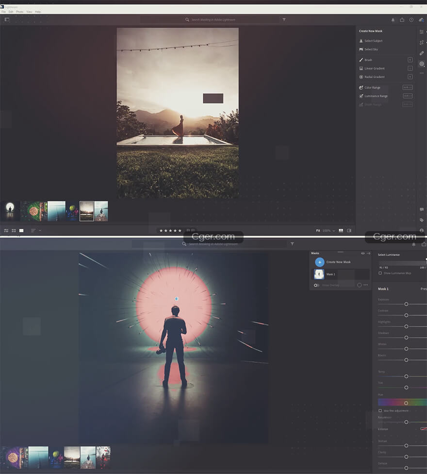Open the Edit menu

coord(11,12)
